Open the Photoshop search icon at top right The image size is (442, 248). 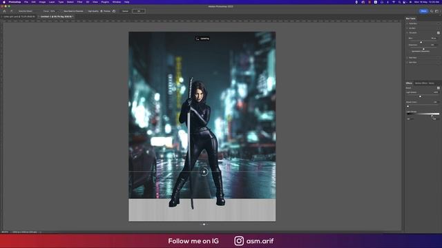pos(431,11)
